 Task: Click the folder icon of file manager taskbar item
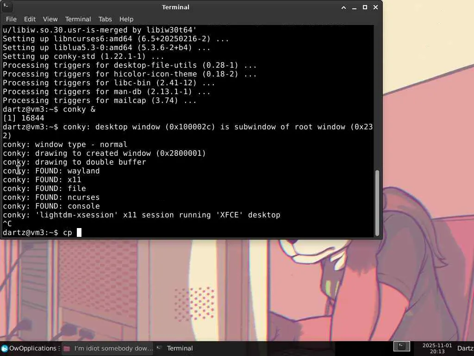click(67, 349)
